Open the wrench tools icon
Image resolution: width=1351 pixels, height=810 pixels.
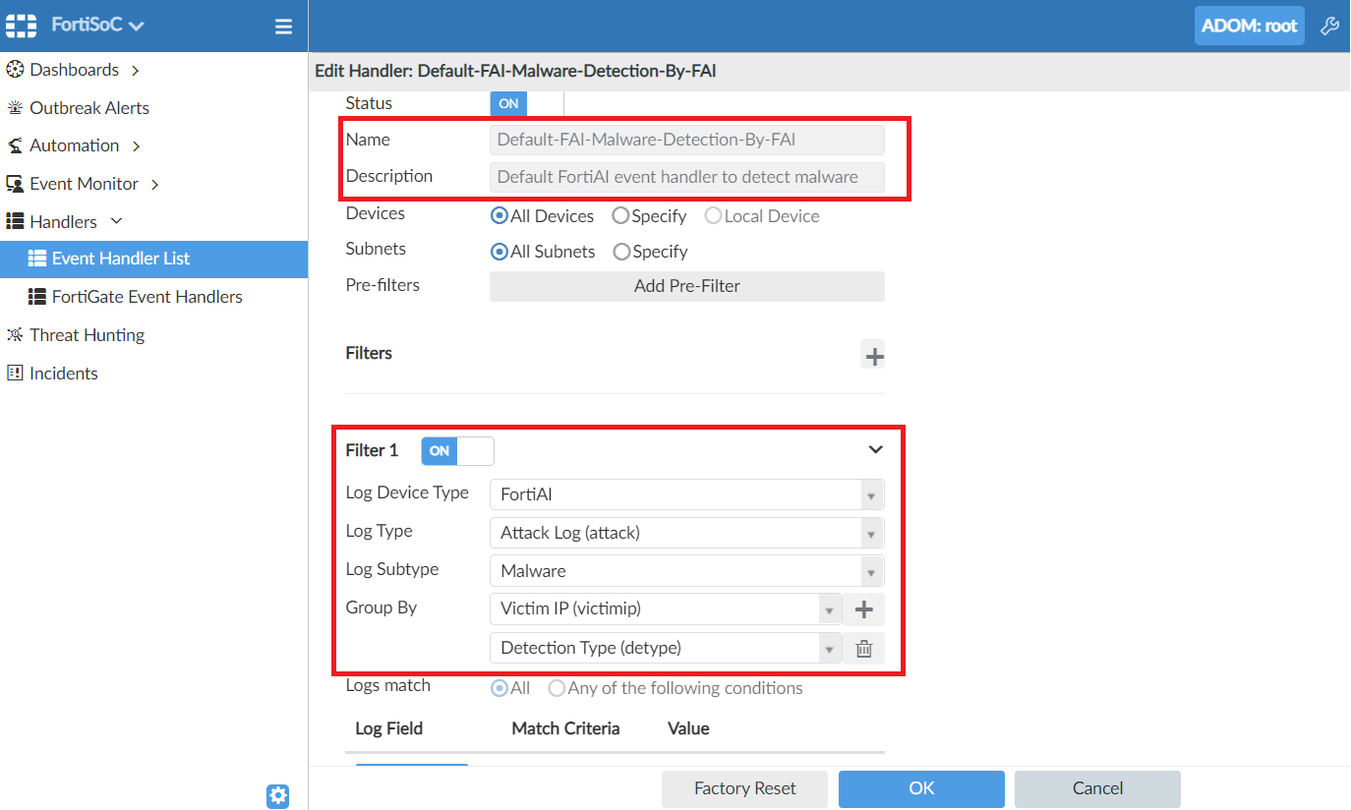(x=1329, y=27)
